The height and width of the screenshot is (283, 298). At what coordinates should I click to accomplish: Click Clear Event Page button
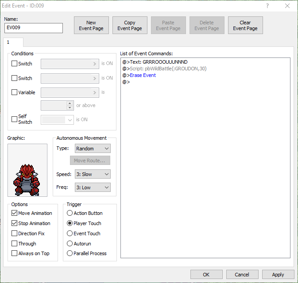click(245, 26)
